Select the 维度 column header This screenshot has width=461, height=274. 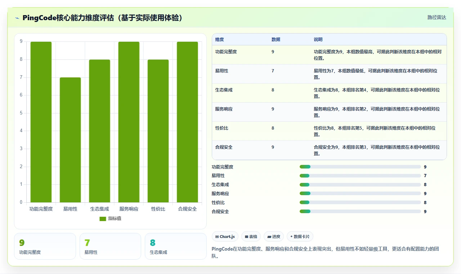[240, 40]
